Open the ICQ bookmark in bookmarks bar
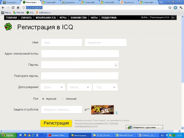This screenshot has height=138, width=184. tap(30, 13)
